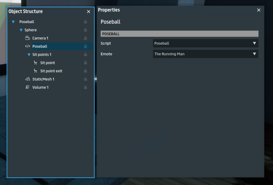Click the chair icon beside Sit point
This screenshot has width=273, height=185.
[x=35, y=63]
